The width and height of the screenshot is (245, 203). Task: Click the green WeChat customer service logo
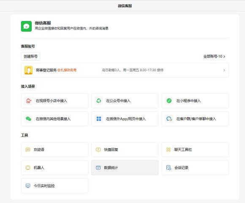tap(26, 27)
